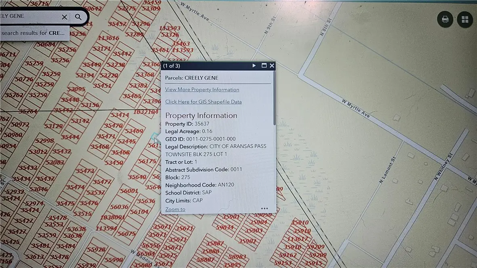Select parcel 55928 on the map

[96, 250]
